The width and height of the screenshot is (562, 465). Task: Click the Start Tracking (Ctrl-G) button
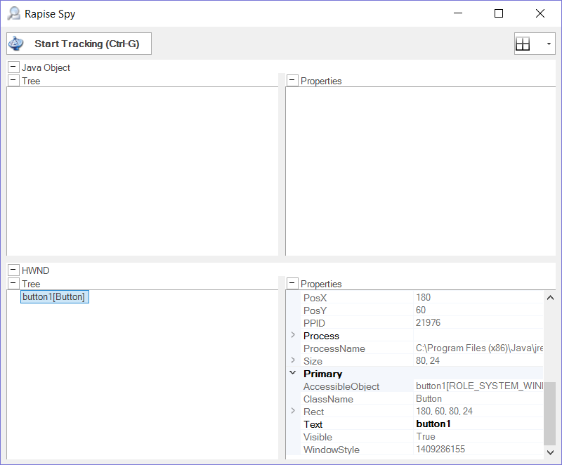coord(79,44)
